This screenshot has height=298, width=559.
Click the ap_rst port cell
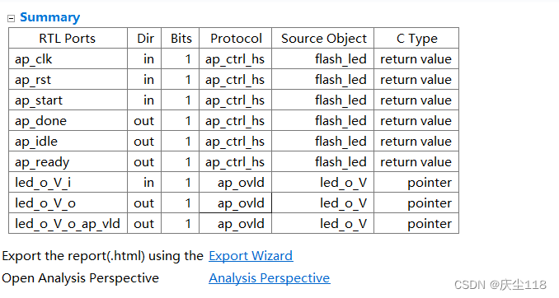[68, 79]
